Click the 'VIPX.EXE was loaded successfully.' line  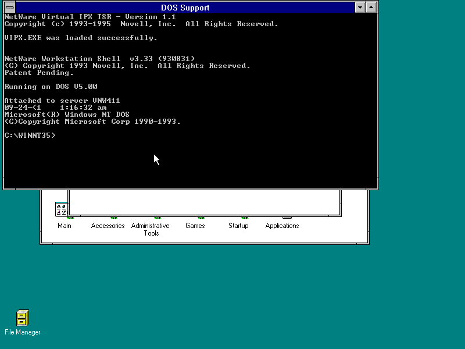tap(81, 38)
